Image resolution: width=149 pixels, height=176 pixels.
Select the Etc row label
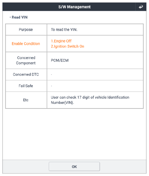coord(26,100)
